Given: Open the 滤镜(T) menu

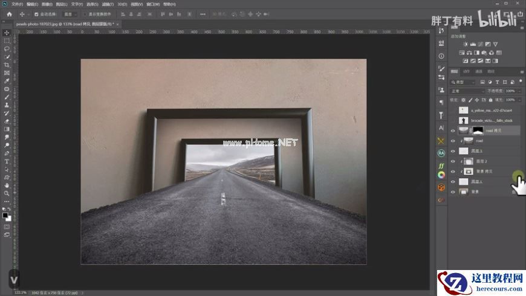Looking at the screenshot, I should (108, 4).
